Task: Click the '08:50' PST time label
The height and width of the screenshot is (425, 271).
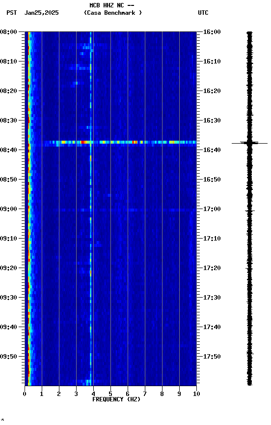Action: [8, 180]
